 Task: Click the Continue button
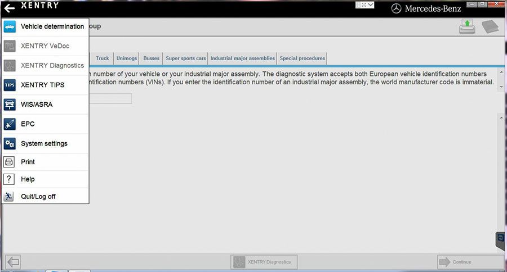pyautogui.click(x=470, y=262)
